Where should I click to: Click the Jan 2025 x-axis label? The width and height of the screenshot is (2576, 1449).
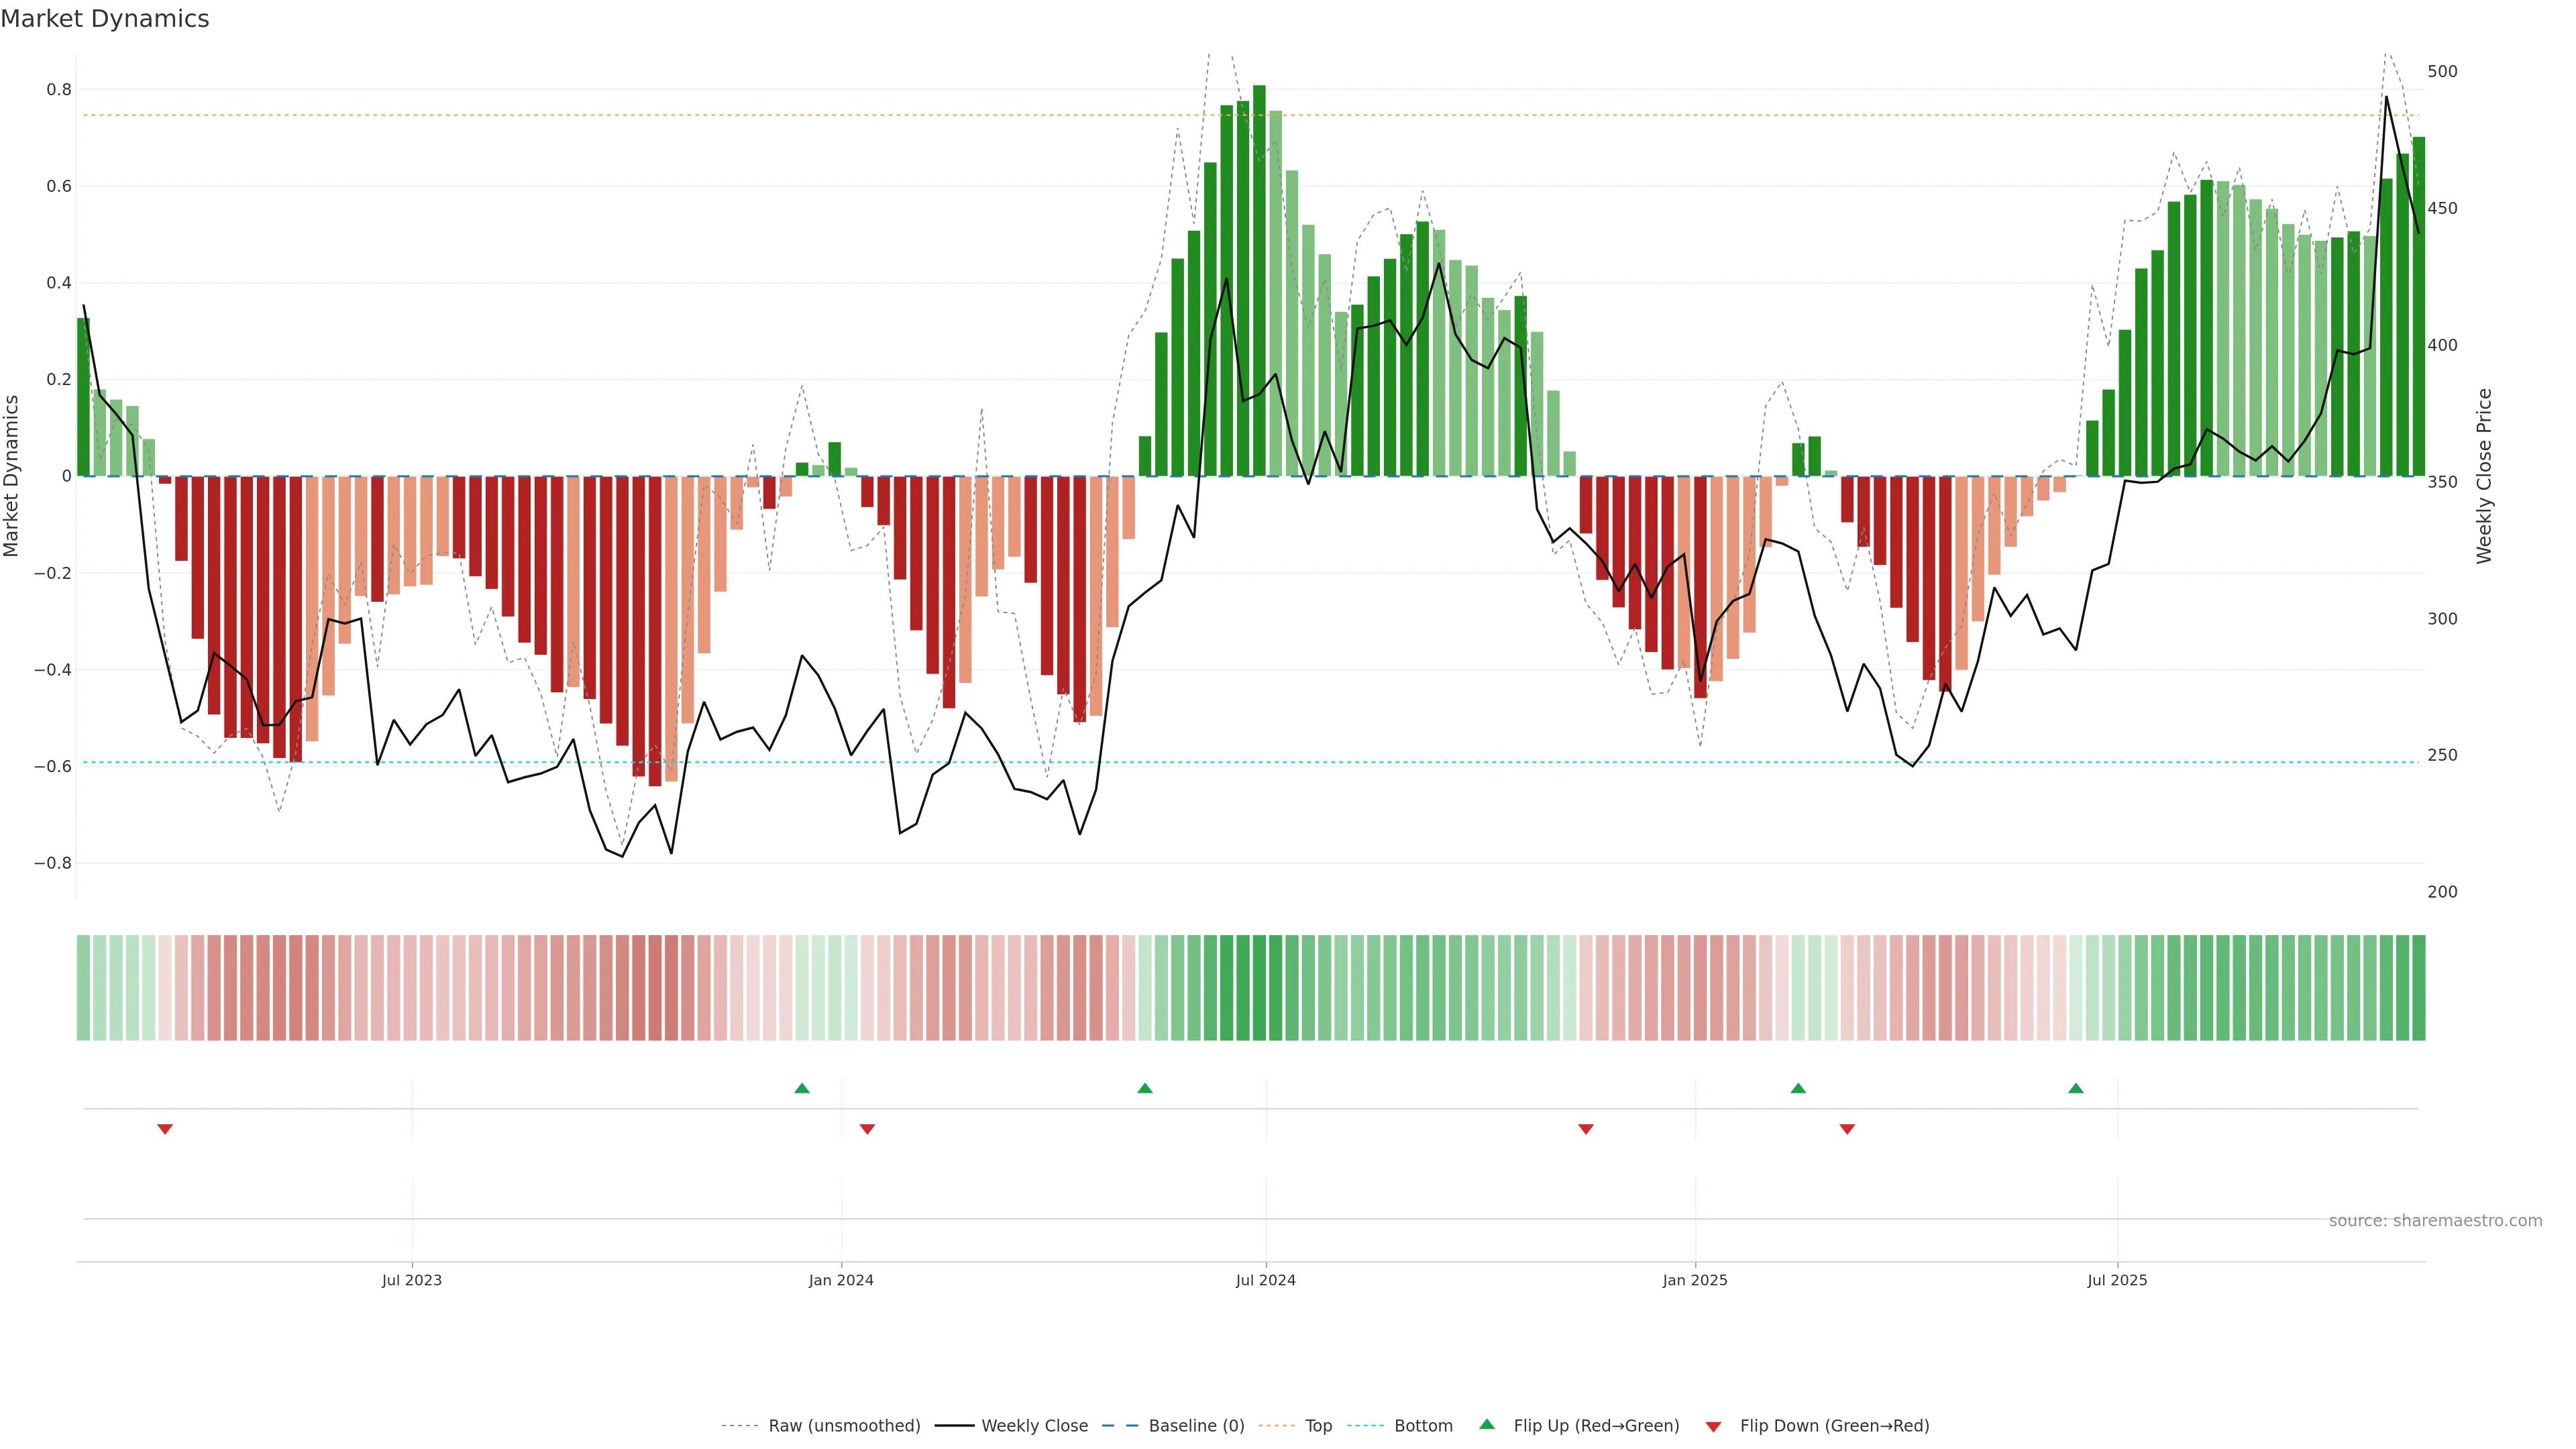1694,1280
